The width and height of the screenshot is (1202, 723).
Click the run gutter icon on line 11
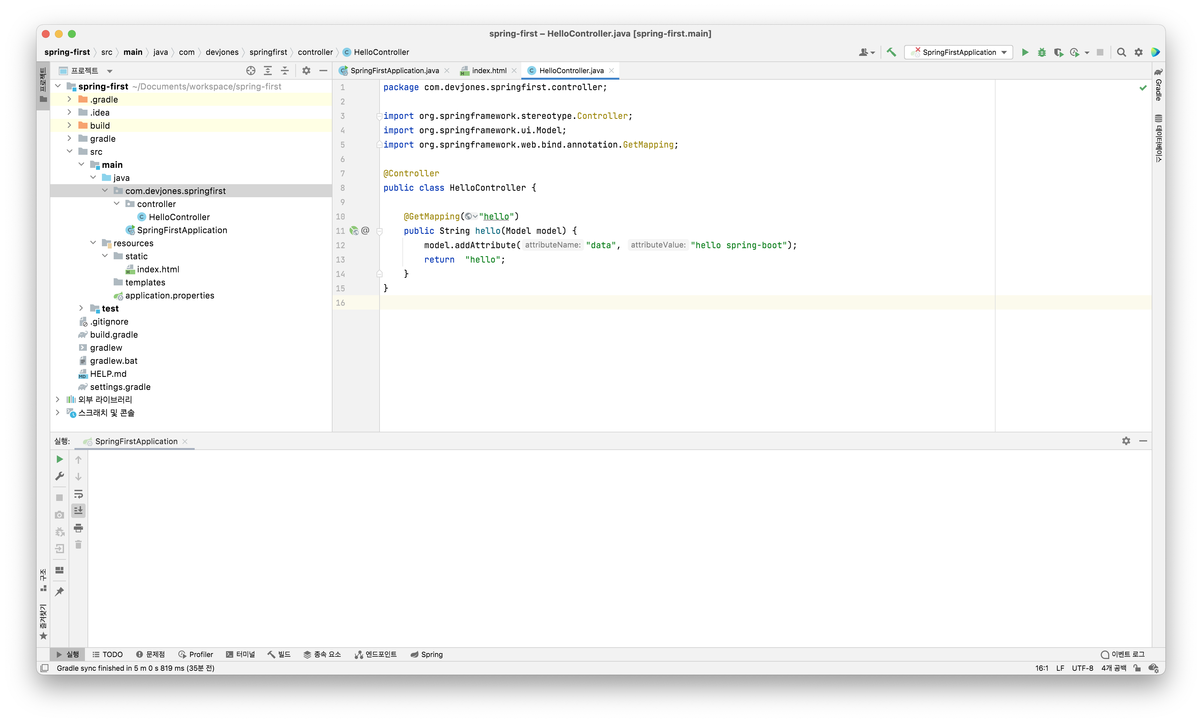[354, 231]
